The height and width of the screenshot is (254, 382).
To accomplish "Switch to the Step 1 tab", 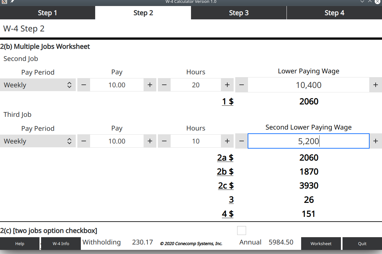I will click(x=47, y=13).
